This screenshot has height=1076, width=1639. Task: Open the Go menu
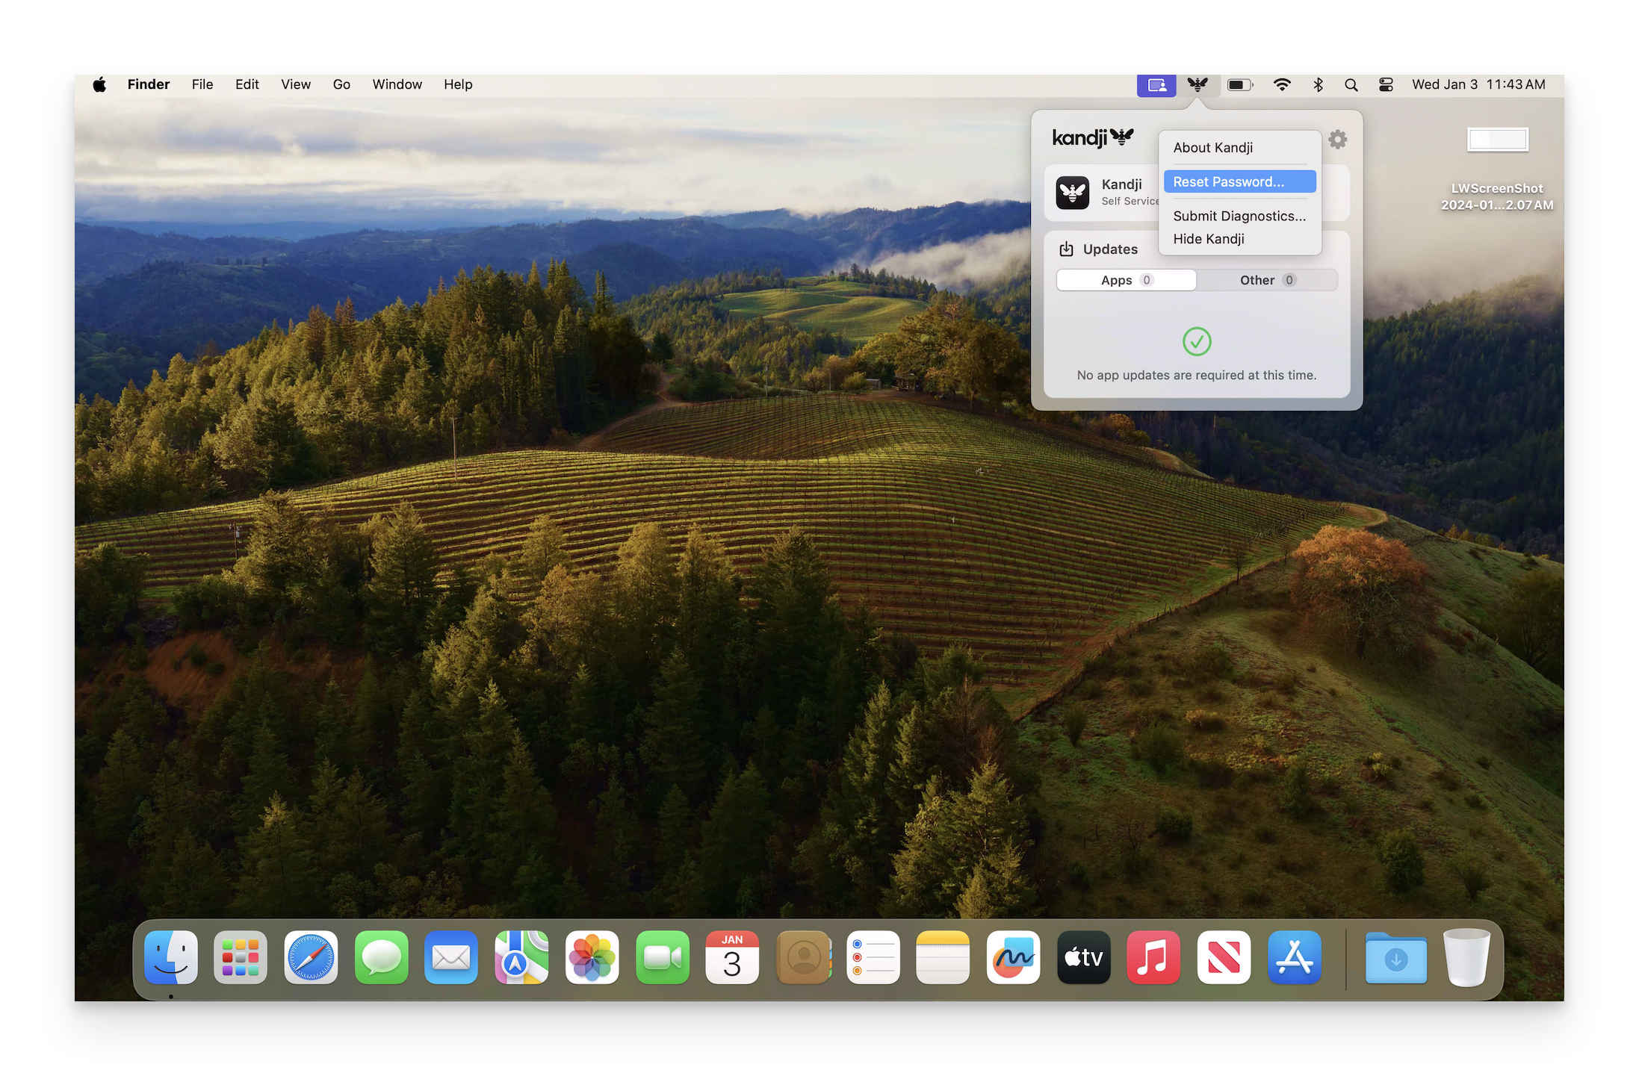pyautogui.click(x=341, y=84)
